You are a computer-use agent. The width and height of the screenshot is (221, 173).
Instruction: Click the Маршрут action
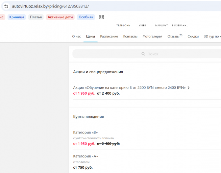tap(162, 25)
